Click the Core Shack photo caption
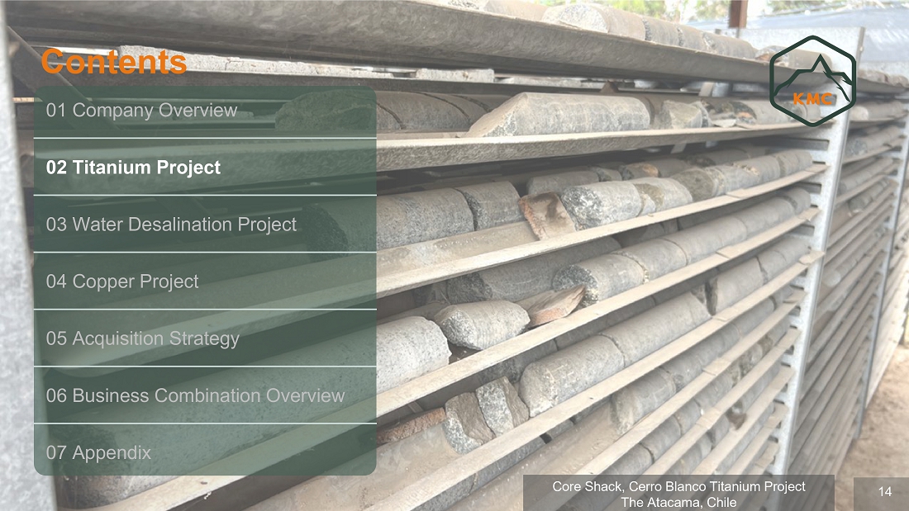 (x=678, y=494)
